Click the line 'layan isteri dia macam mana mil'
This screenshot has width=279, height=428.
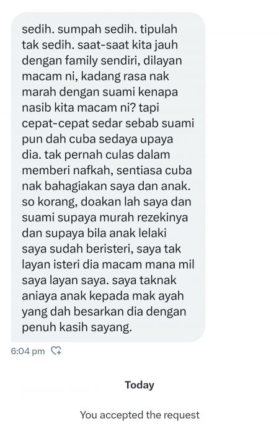pyautogui.click(x=108, y=265)
